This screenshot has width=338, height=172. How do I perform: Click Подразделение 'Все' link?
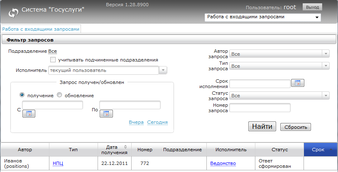pos(53,52)
